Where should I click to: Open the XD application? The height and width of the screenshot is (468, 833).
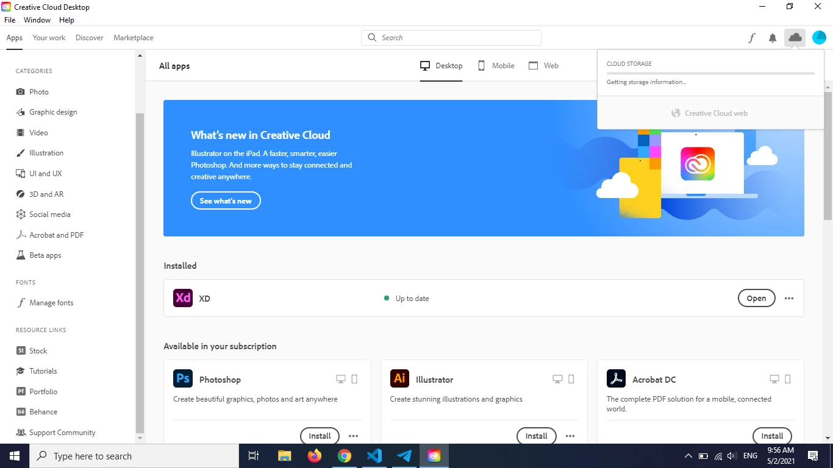756,299
